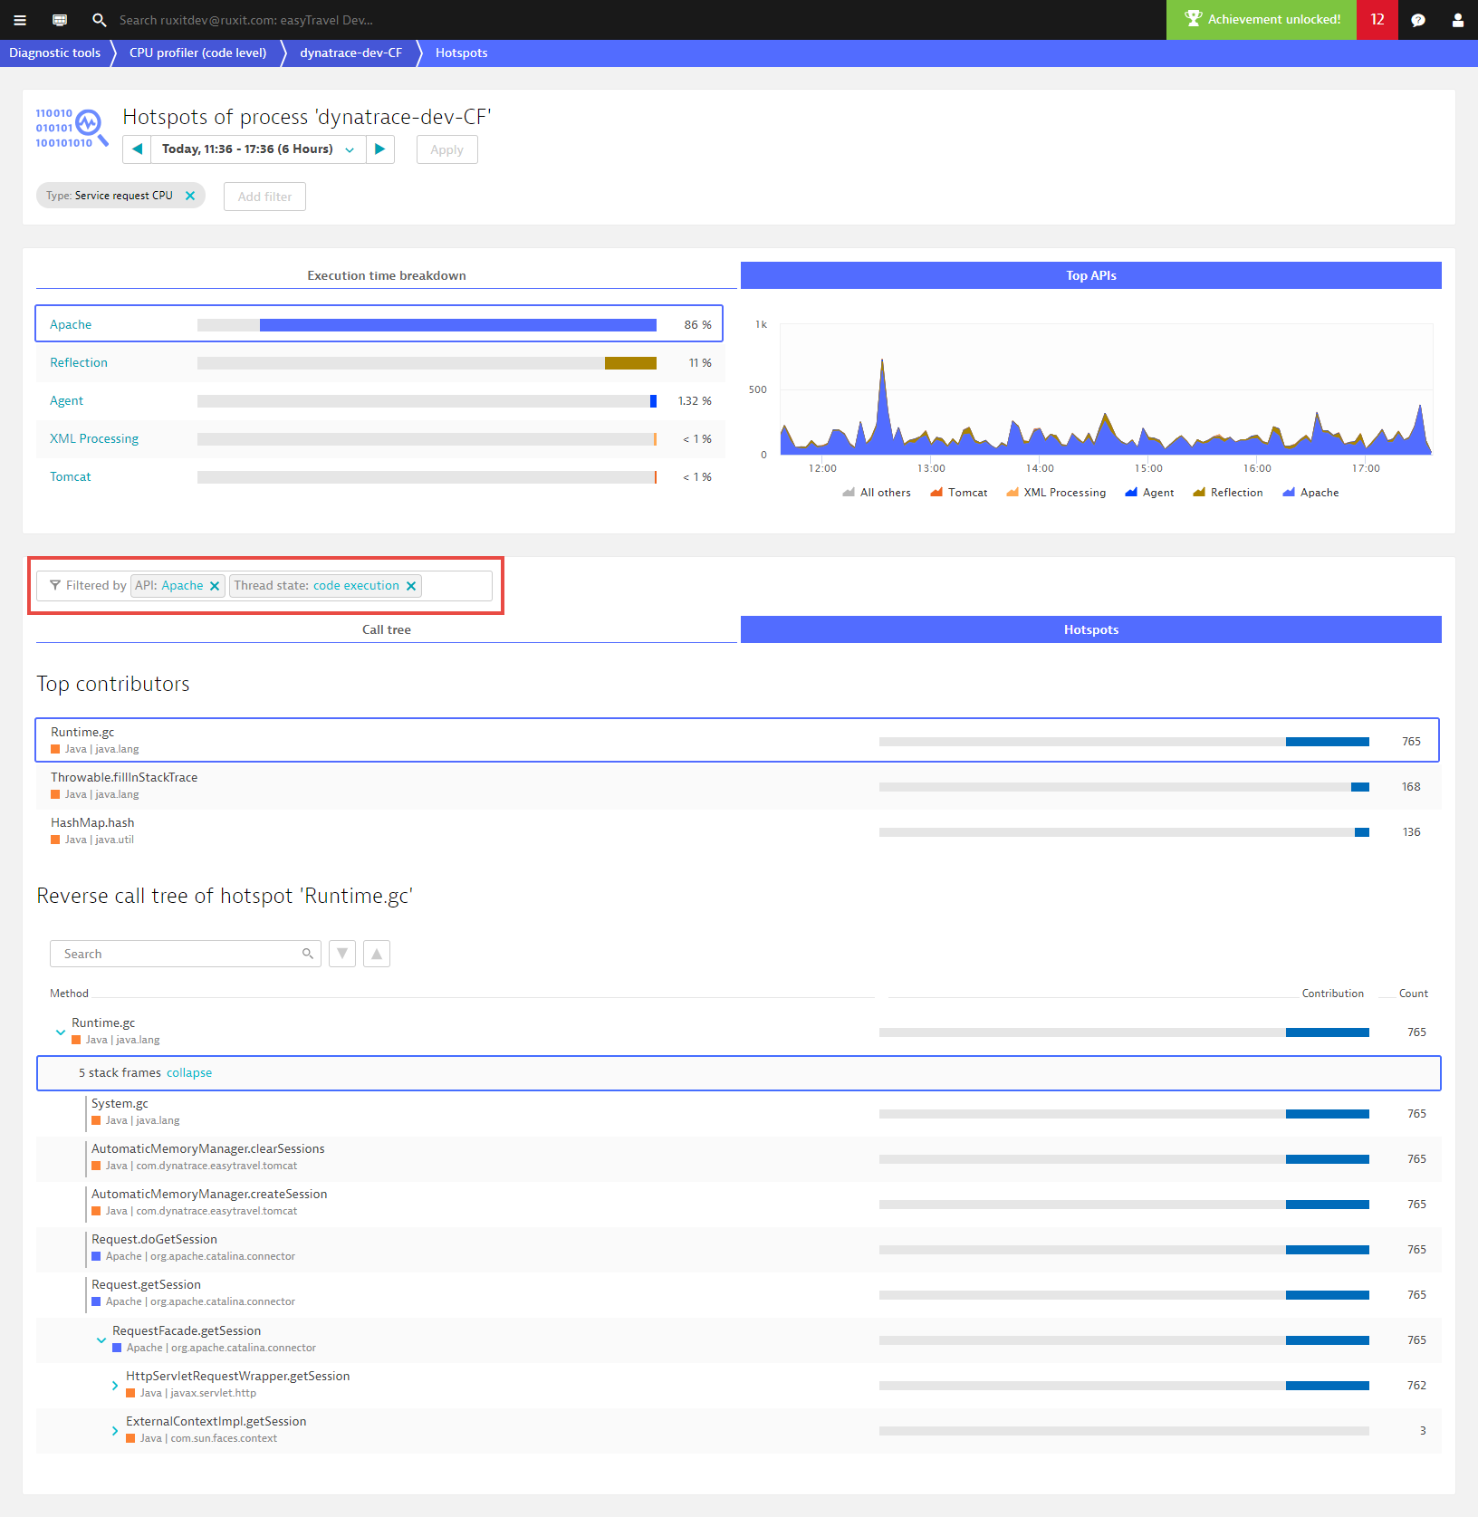Image resolution: width=1478 pixels, height=1517 pixels.
Task: Open CPU profiler (code level) breadcrumb
Action: (198, 53)
